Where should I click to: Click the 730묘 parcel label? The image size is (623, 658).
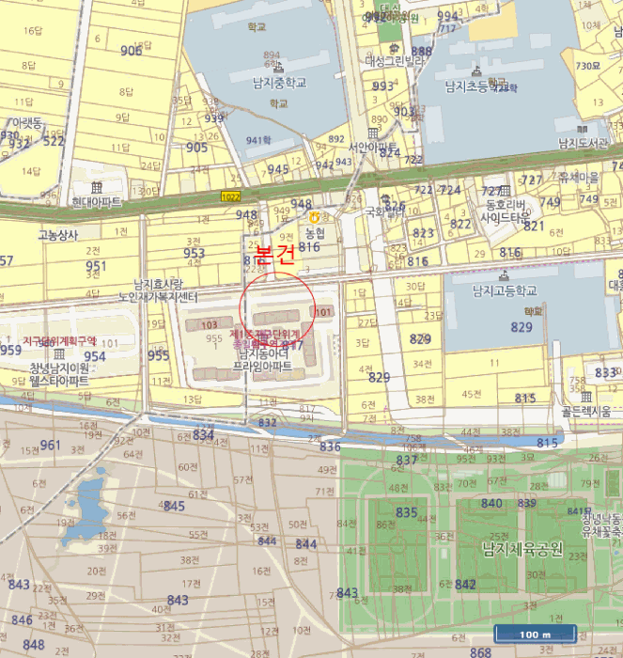point(587,66)
